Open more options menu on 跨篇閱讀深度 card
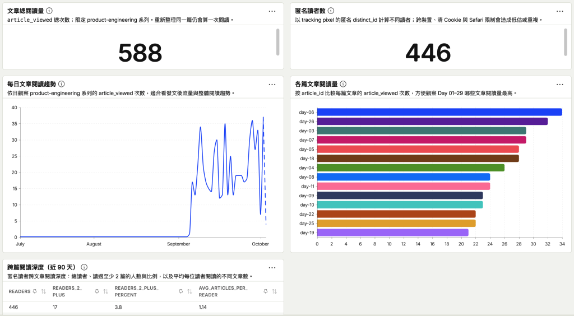 (x=272, y=268)
